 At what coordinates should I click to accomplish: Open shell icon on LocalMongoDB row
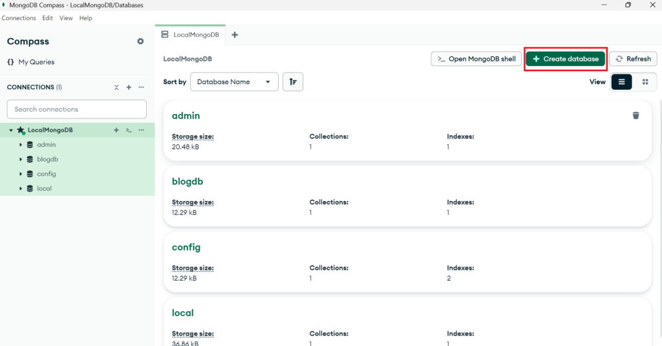click(129, 130)
